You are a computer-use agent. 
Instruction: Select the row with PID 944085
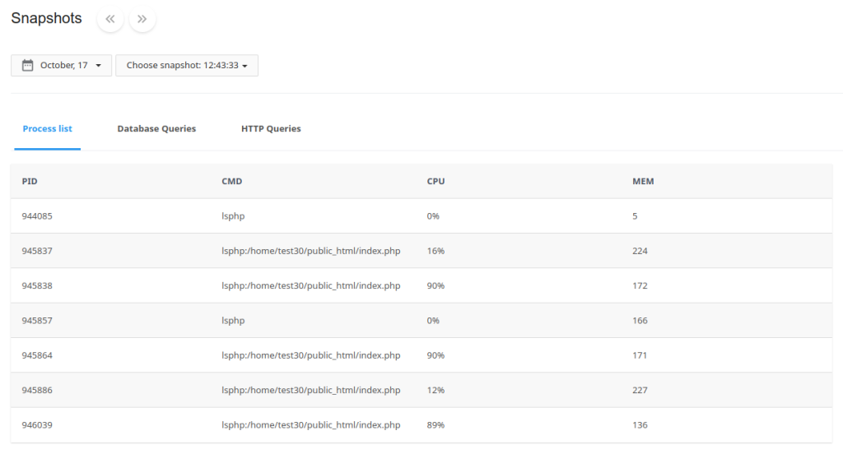(421, 216)
